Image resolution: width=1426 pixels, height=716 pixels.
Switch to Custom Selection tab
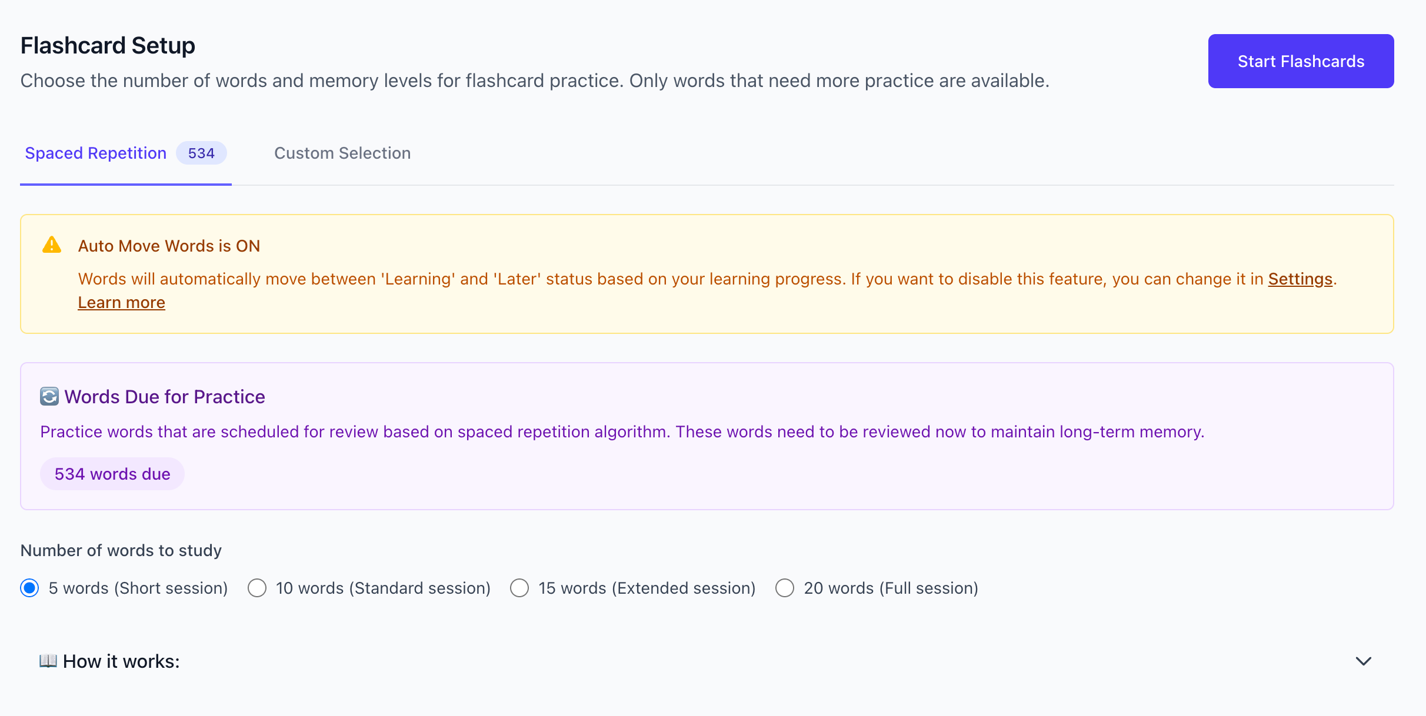point(342,153)
